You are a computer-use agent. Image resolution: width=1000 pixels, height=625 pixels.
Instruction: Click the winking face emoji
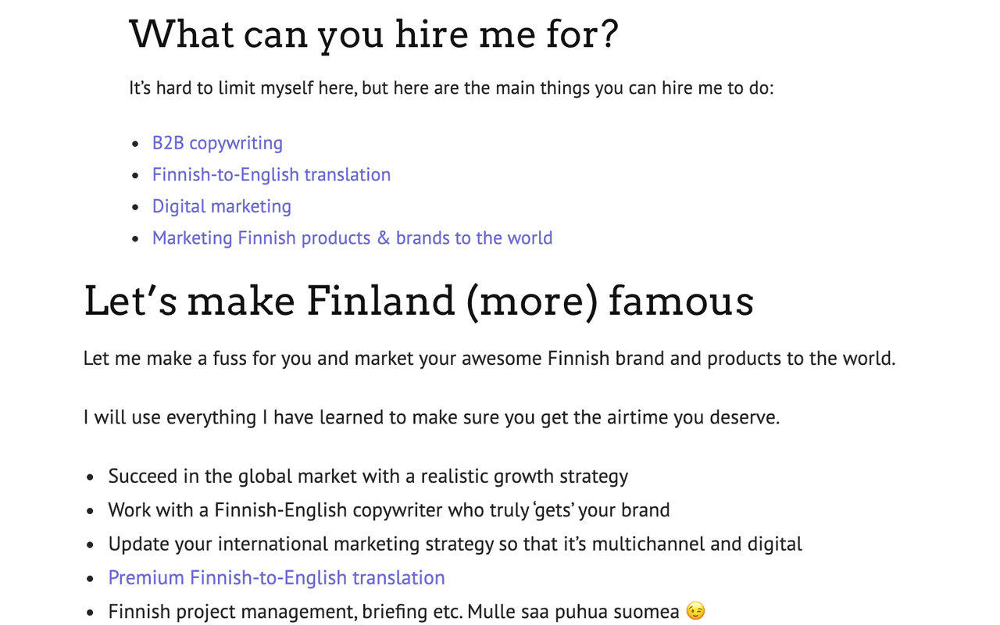coord(695,612)
